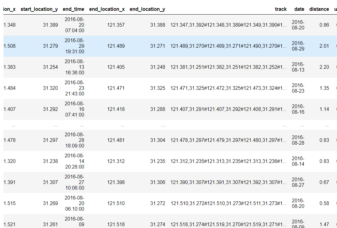The image size is (337, 228).
Task: Click end_location_x value 121.405
Action: [x=116, y=67]
